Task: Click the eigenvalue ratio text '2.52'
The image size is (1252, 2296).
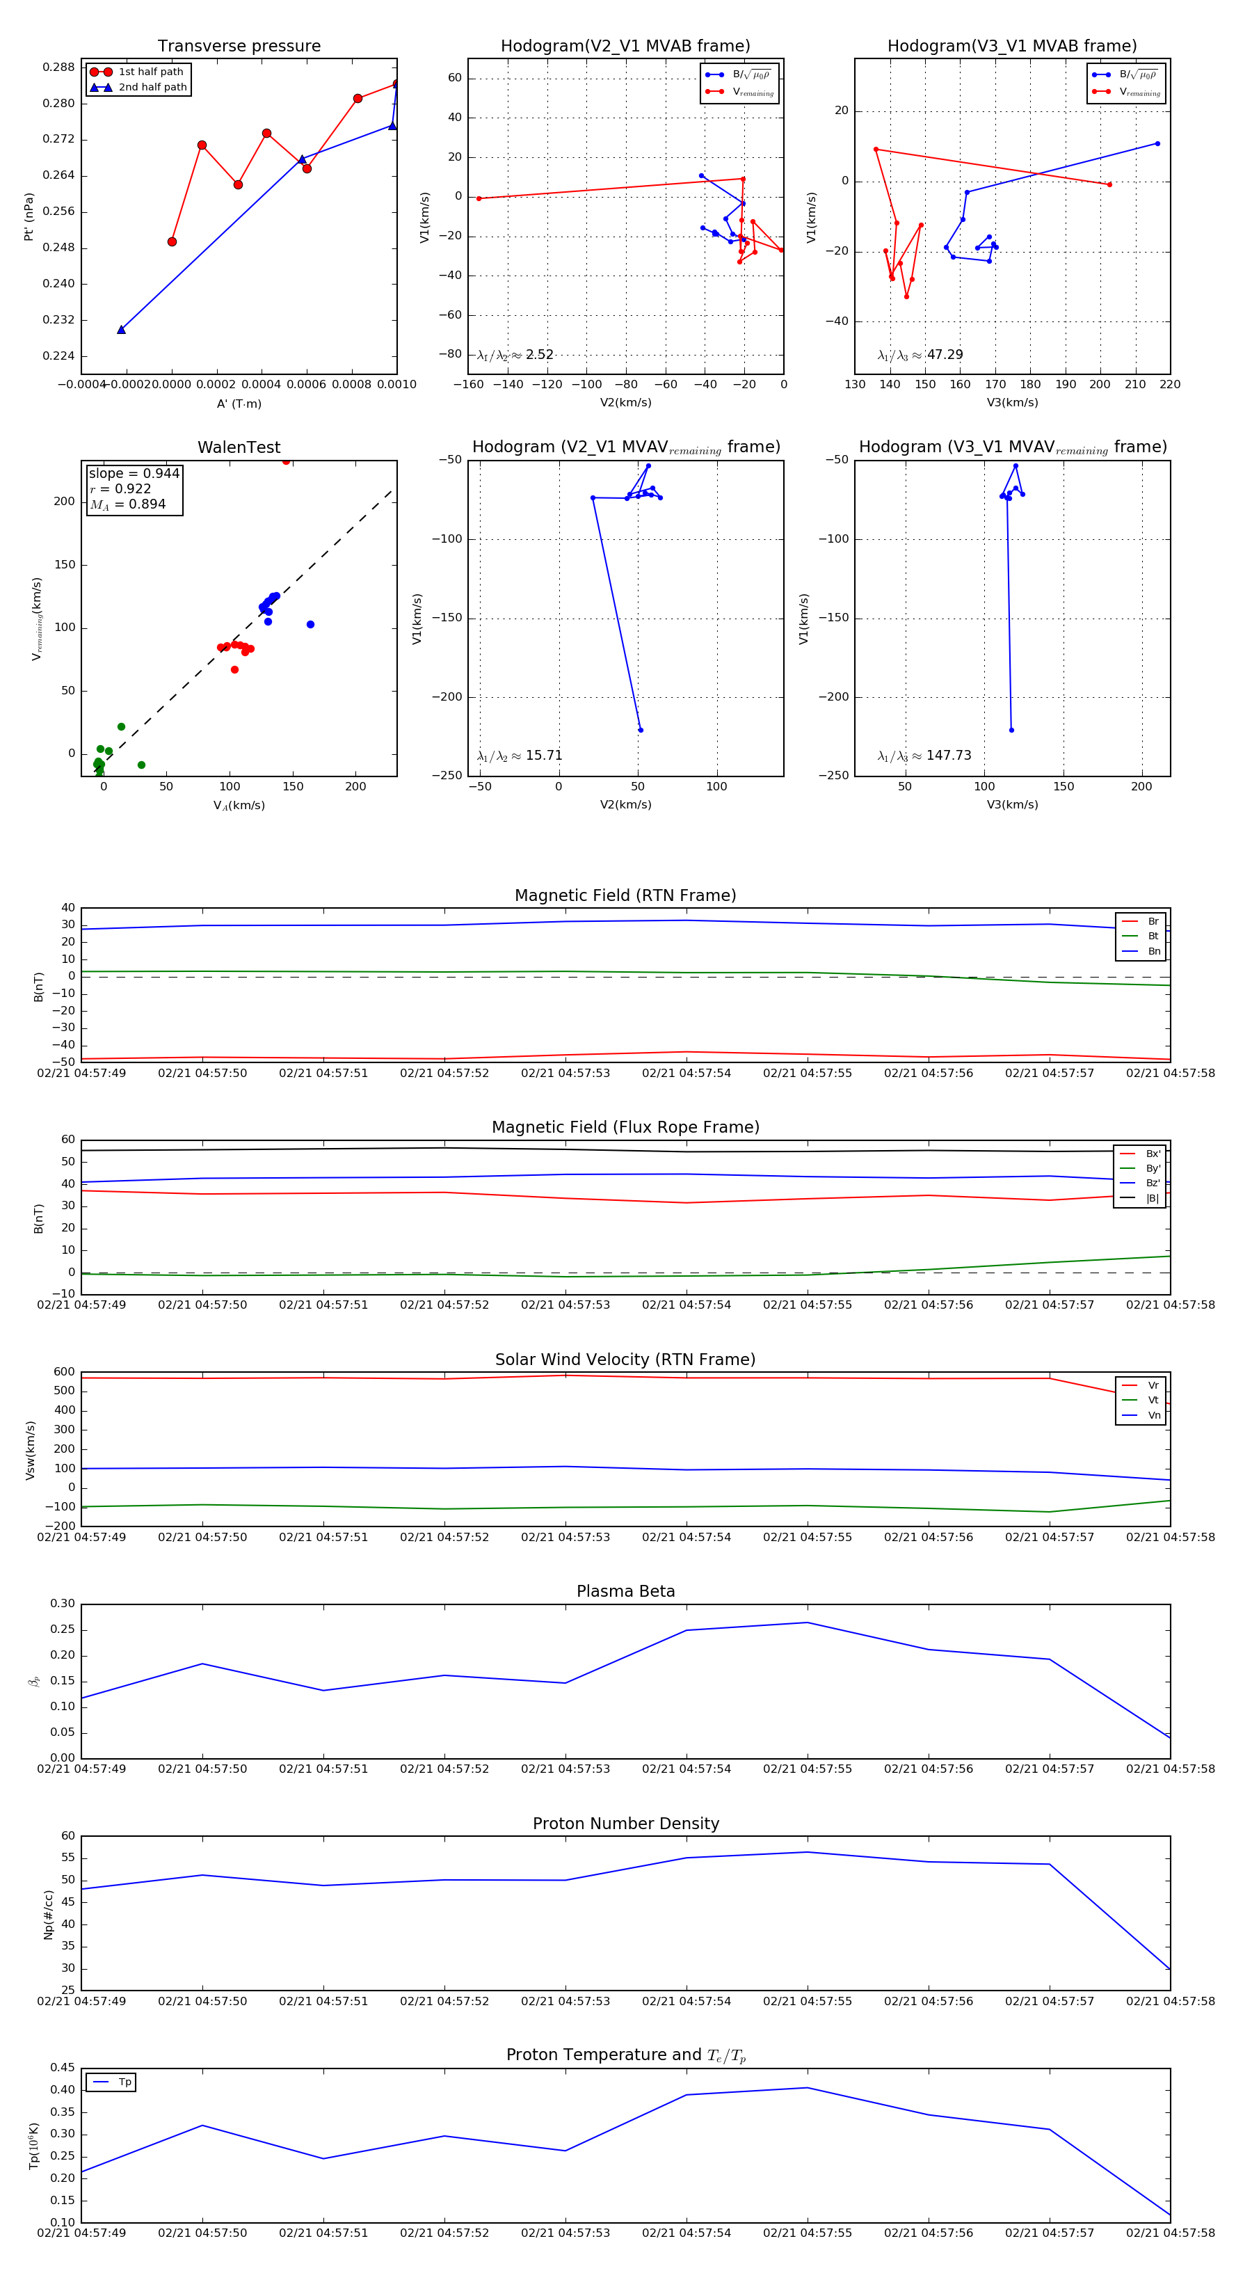Action: [x=539, y=355]
